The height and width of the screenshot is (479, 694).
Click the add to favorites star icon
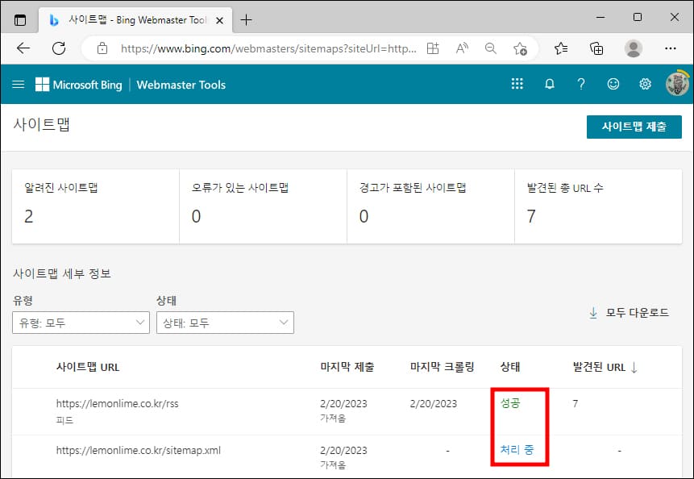click(x=521, y=48)
